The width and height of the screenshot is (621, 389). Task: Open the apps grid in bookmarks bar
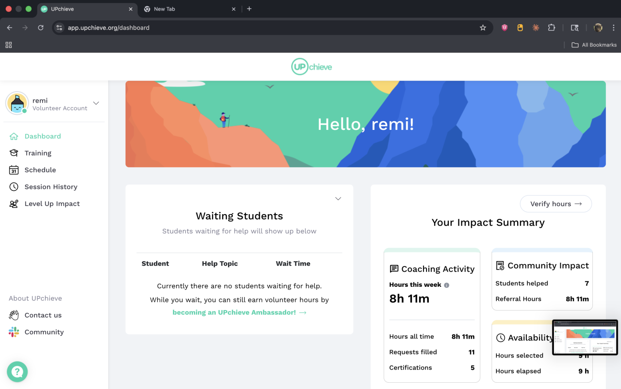point(8,45)
